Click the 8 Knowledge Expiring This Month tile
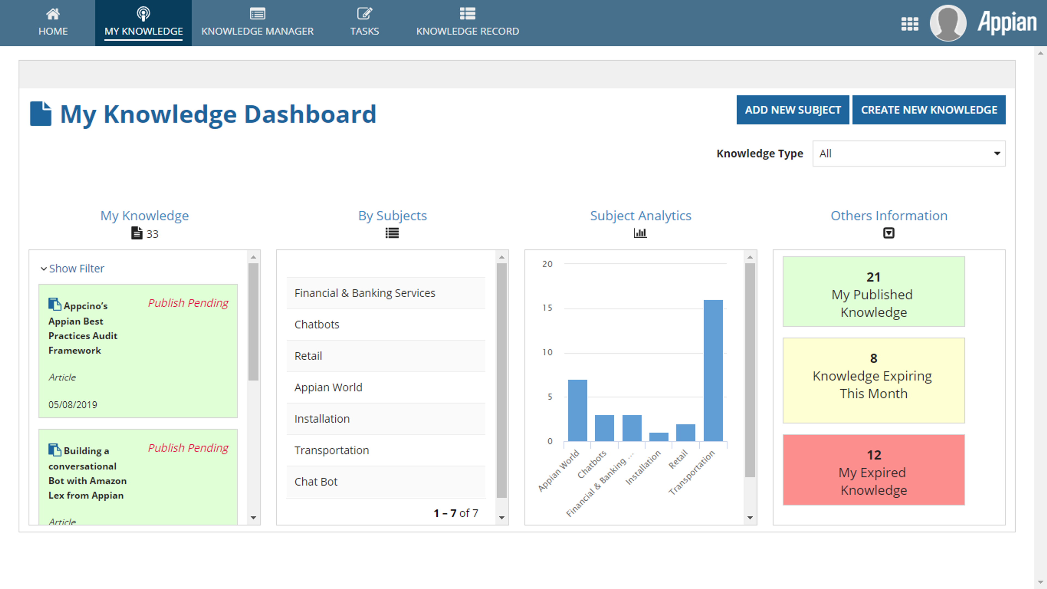Viewport: 1047px width, 589px height. tap(873, 380)
